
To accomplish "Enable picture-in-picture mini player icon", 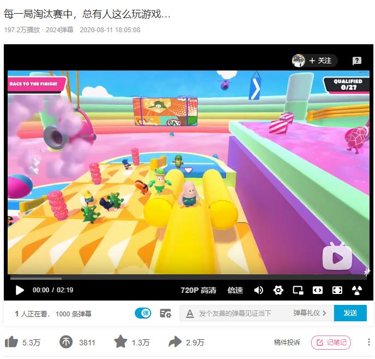I will coord(298,290).
